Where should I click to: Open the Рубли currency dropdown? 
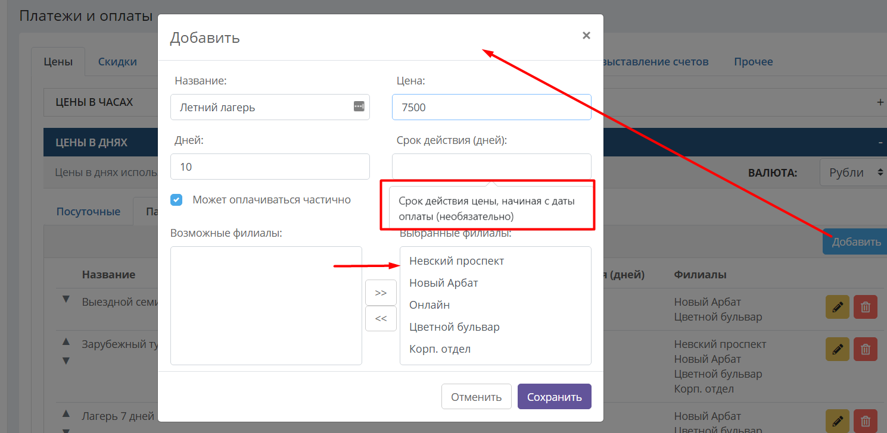click(x=853, y=172)
